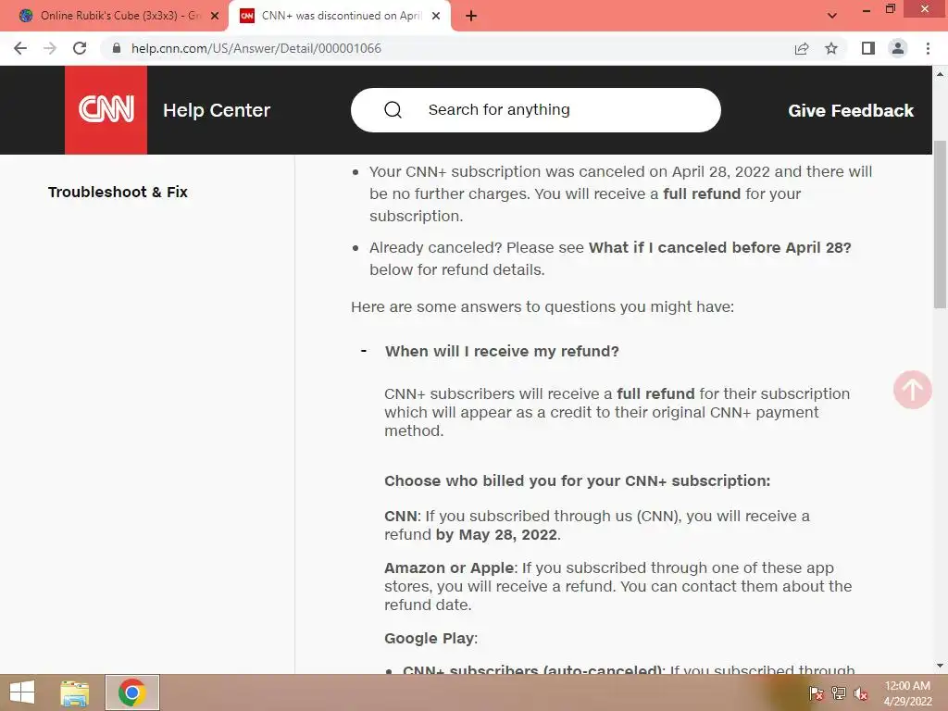Click the 'Search for anything' field

click(536, 110)
